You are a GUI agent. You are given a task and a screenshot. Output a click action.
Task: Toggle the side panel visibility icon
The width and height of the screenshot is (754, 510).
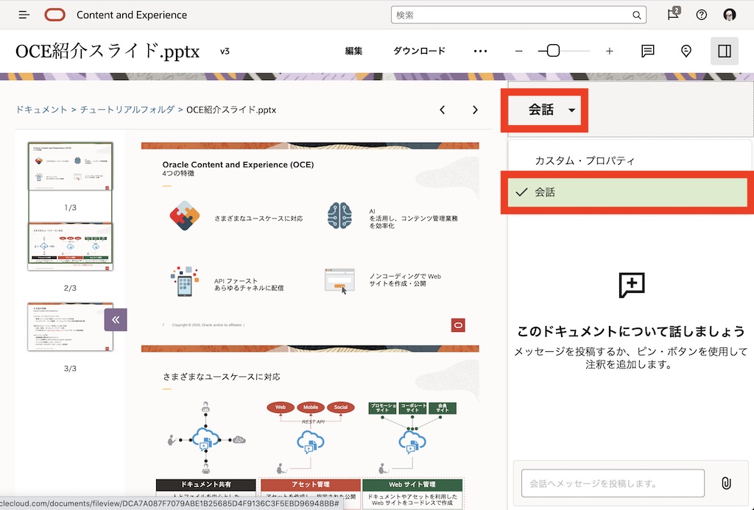pyautogui.click(x=724, y=51)
